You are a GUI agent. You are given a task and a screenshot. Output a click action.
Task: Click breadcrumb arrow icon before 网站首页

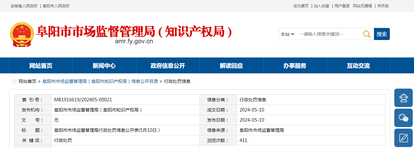[x=14, y=81]
